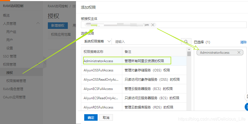This screenshot has height=124, width=248.
Task: Select the AliyunOSSFullAccess policy row
Action: [134, 70]
